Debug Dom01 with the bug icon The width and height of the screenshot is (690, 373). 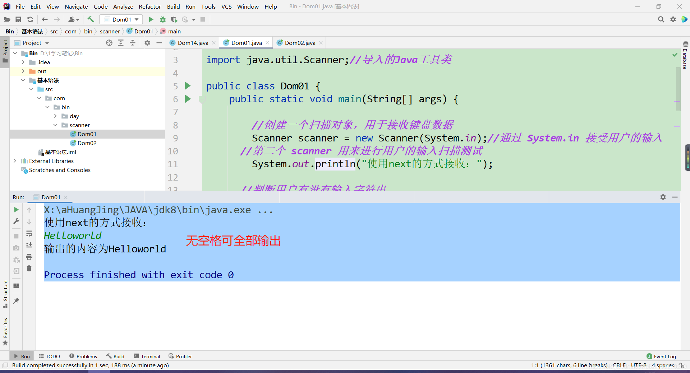tap(163, 19)
